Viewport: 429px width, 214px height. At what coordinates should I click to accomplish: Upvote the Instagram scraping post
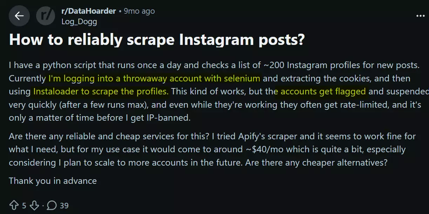(14, 205)
